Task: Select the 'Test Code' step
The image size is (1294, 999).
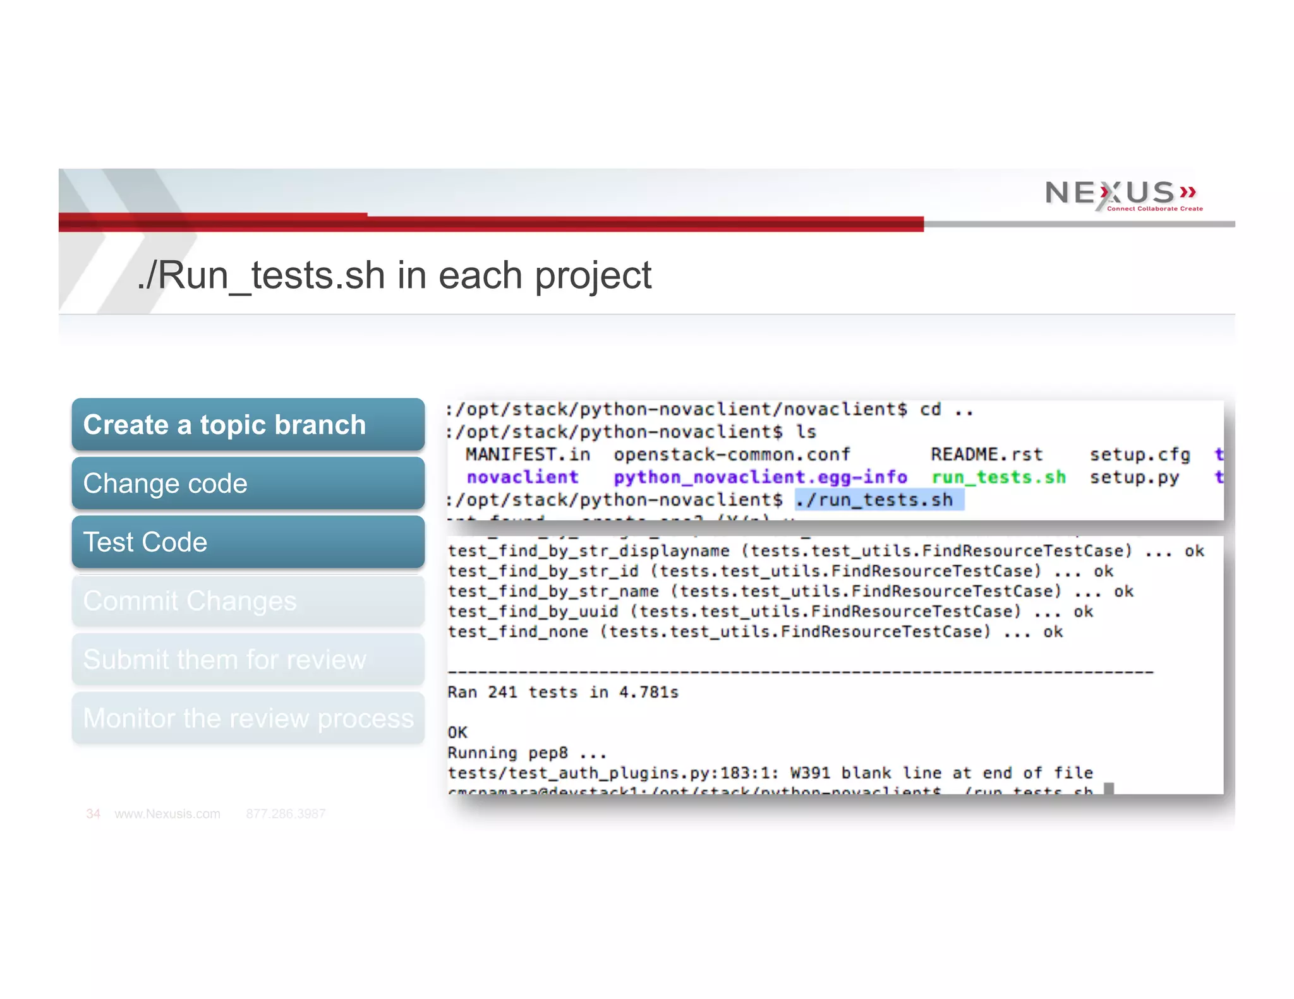Action: tap(248, 542)
